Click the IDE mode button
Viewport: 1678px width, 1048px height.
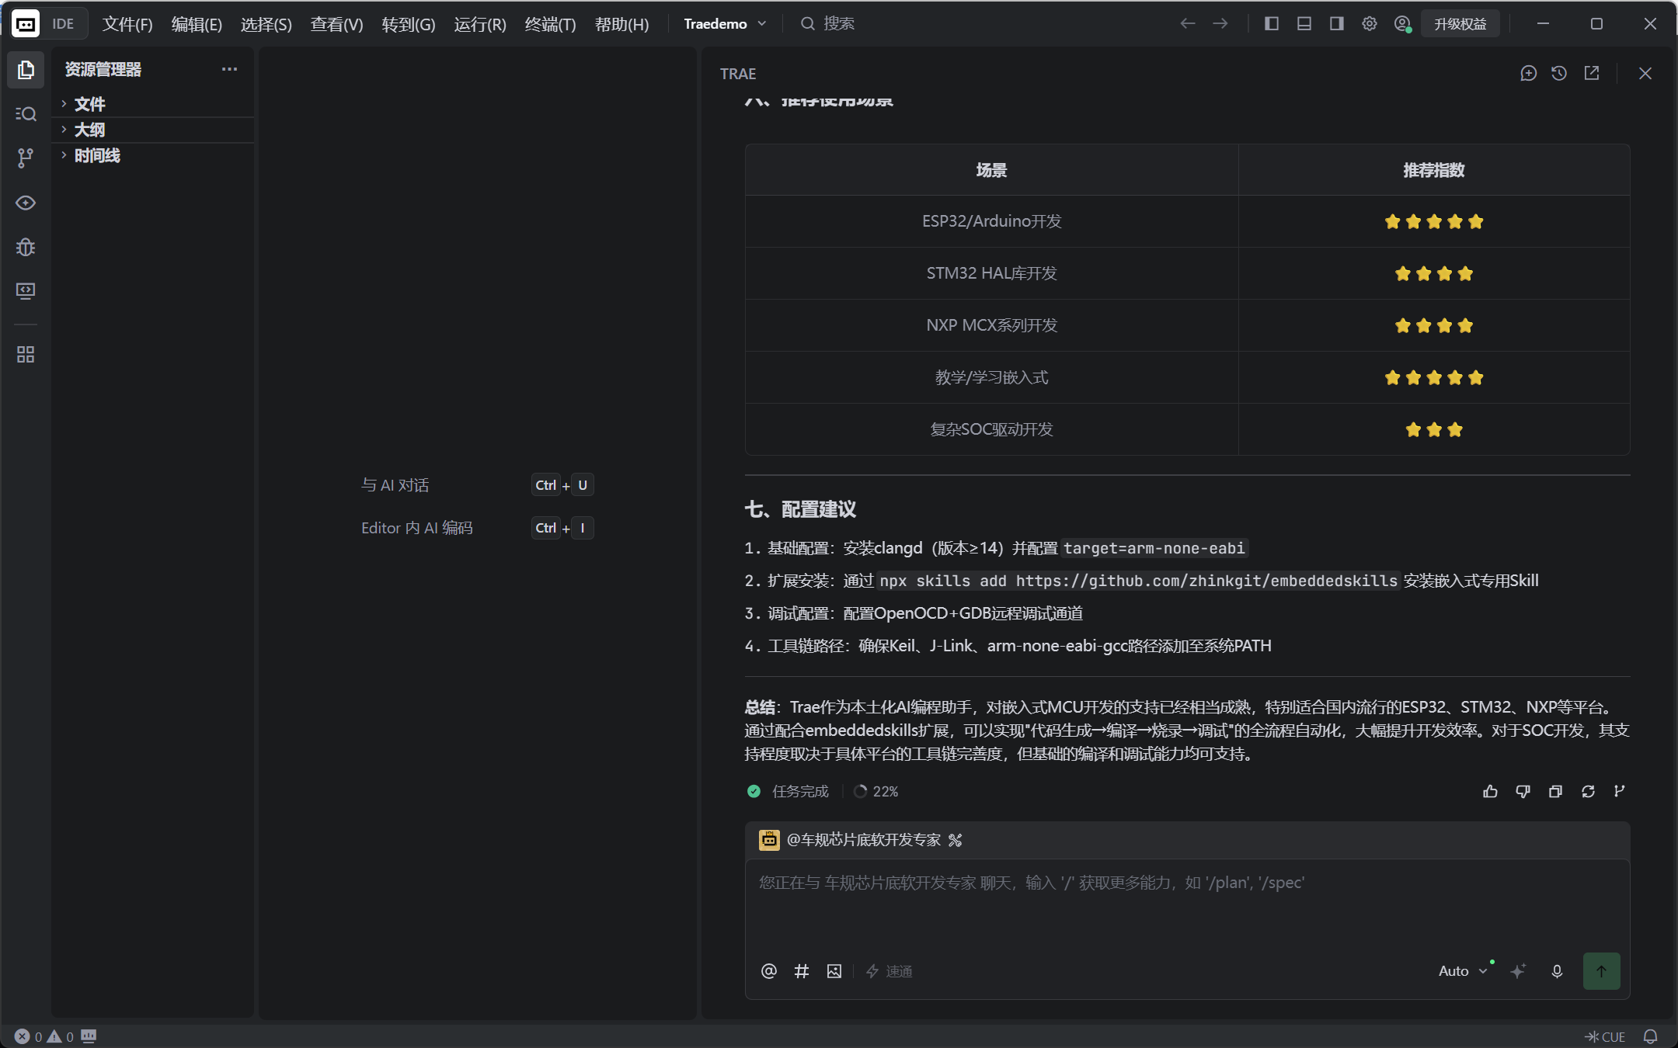[x=63, y=24]
